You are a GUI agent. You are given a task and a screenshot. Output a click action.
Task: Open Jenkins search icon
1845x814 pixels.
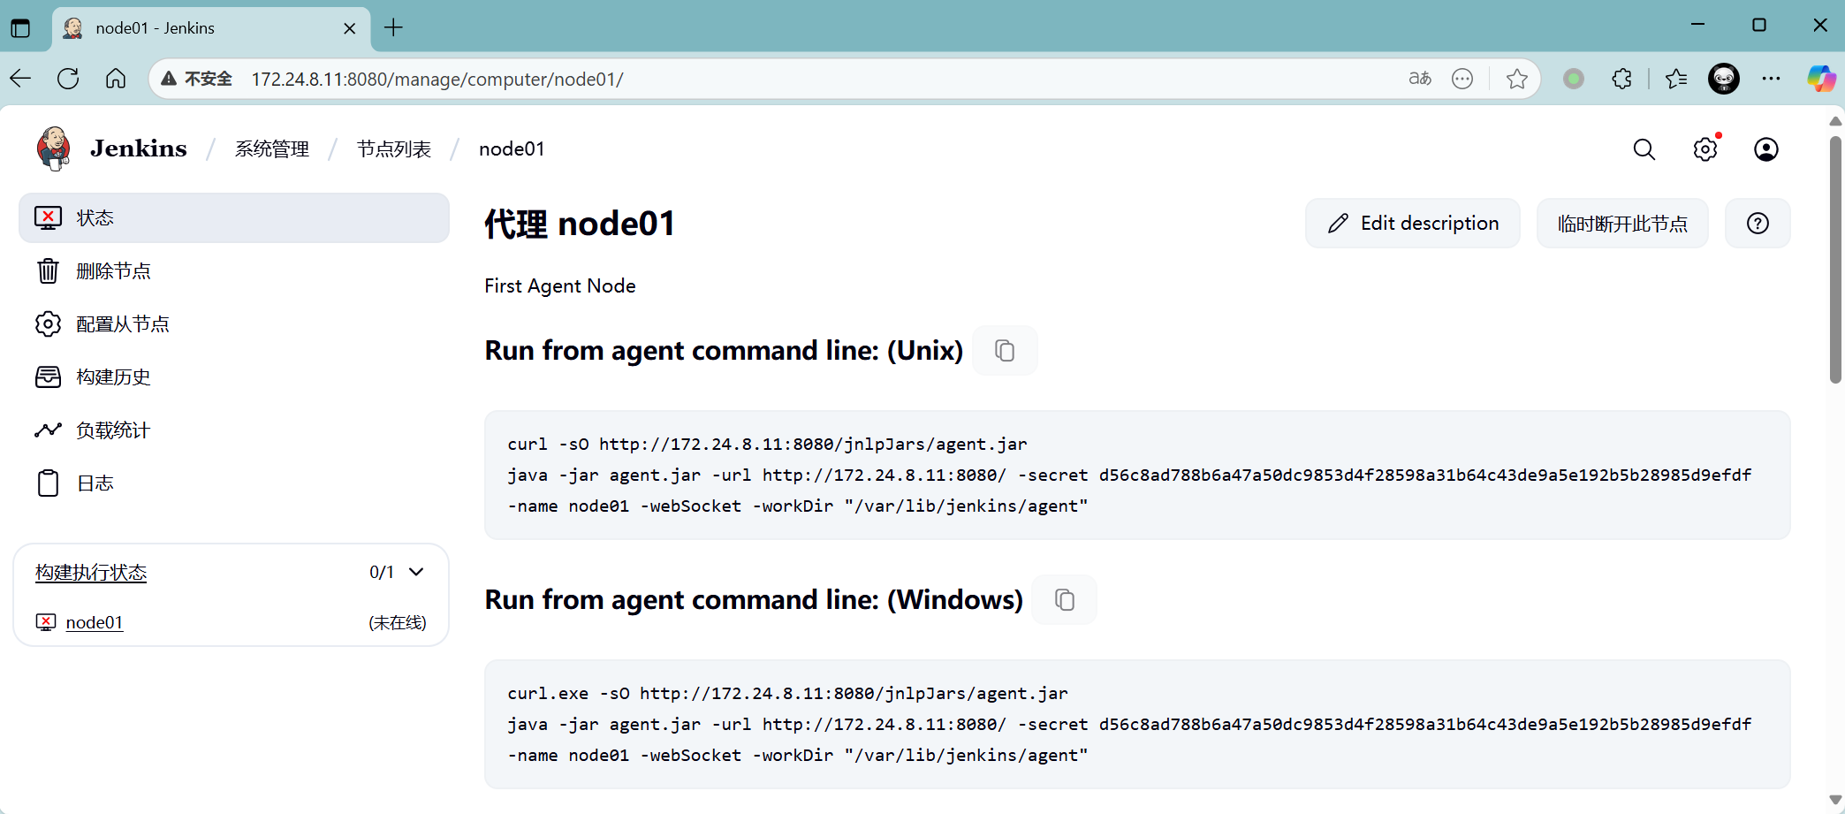(x=1644, y=149)
